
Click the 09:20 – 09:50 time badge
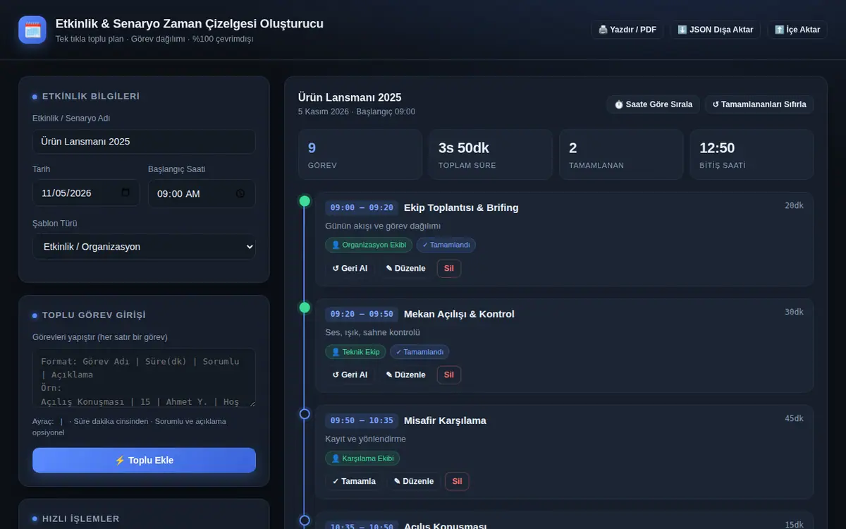[362, 314]
